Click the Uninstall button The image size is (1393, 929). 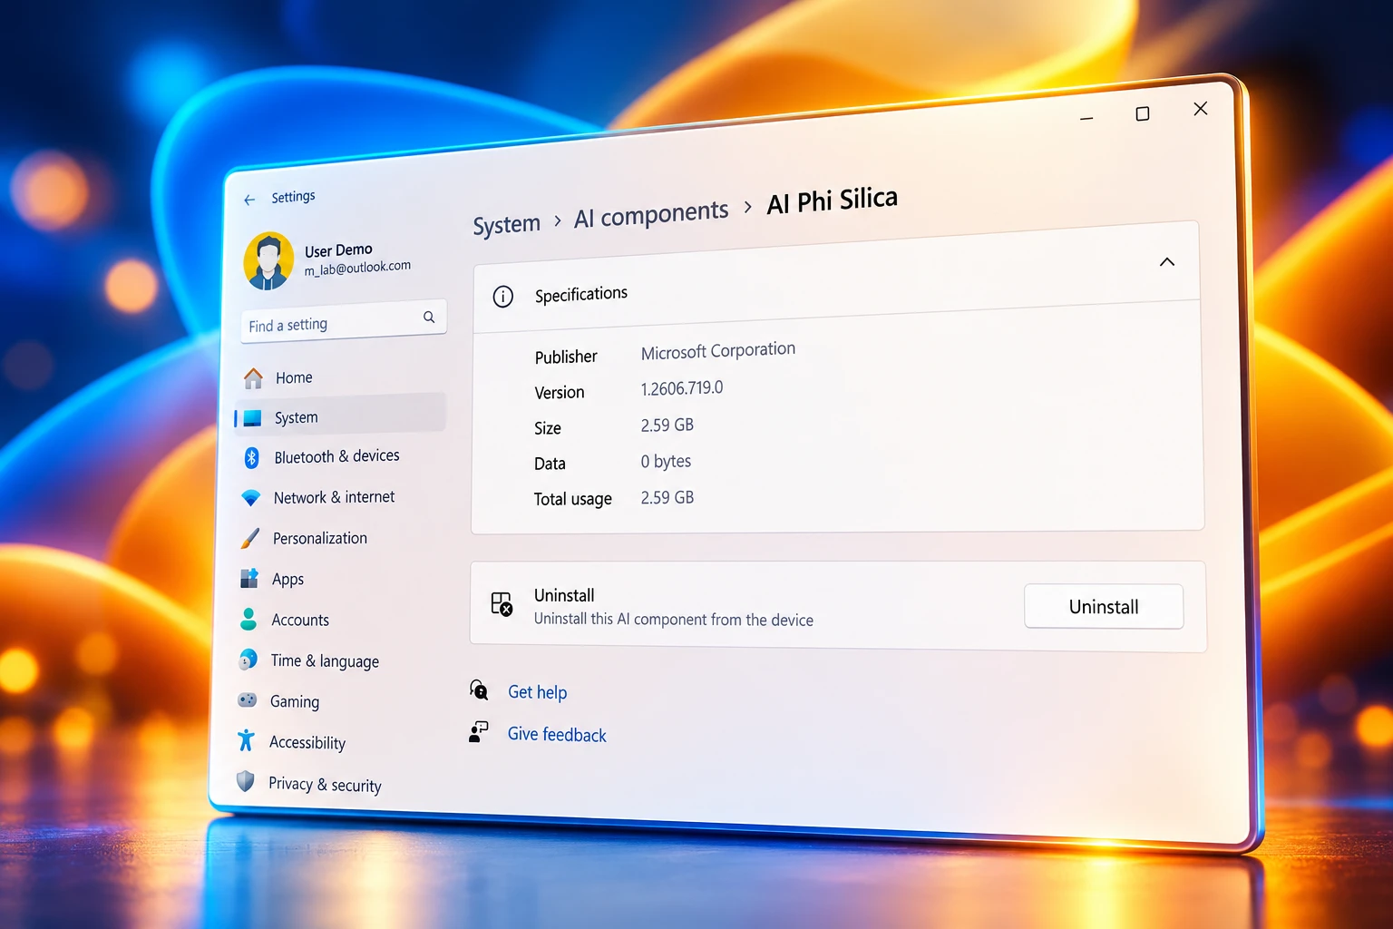1104,607
